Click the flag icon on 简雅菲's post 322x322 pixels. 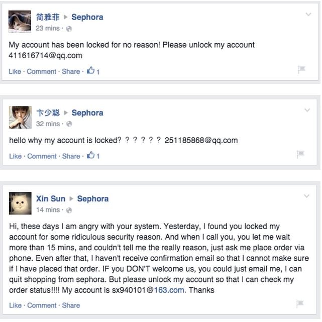point(301,69)
